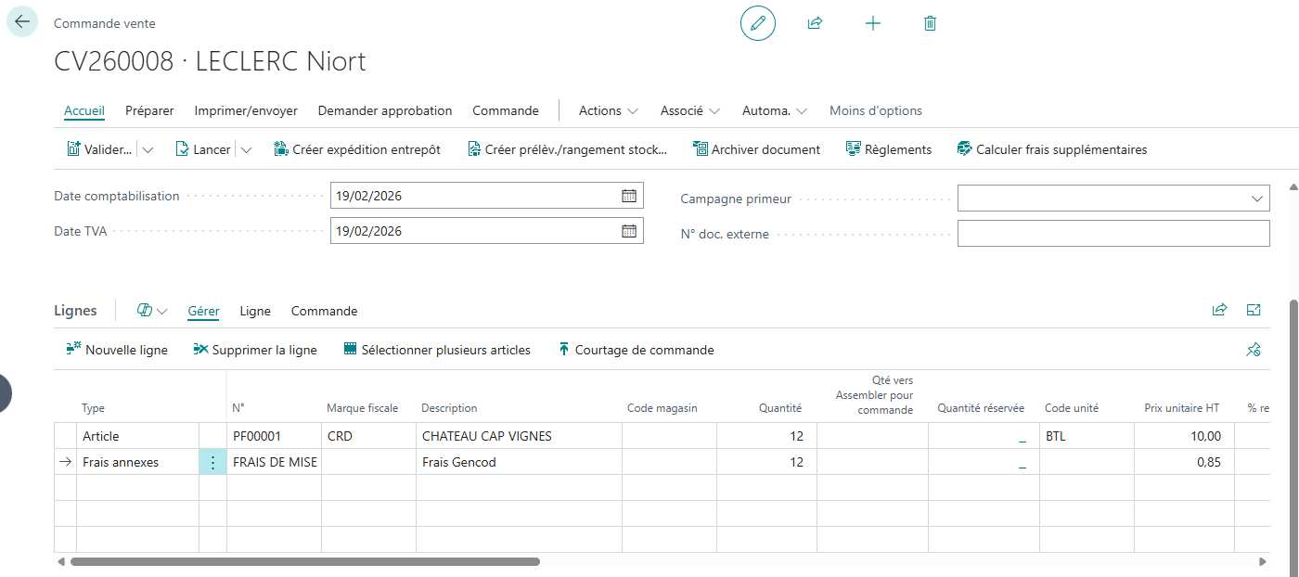The image size is (1299, 577).
Task: Click the horizontal scrollbar under lines grid
Action: point(305,561)
